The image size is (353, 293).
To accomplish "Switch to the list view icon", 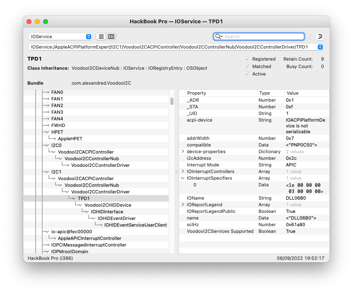I will (101, 37).
